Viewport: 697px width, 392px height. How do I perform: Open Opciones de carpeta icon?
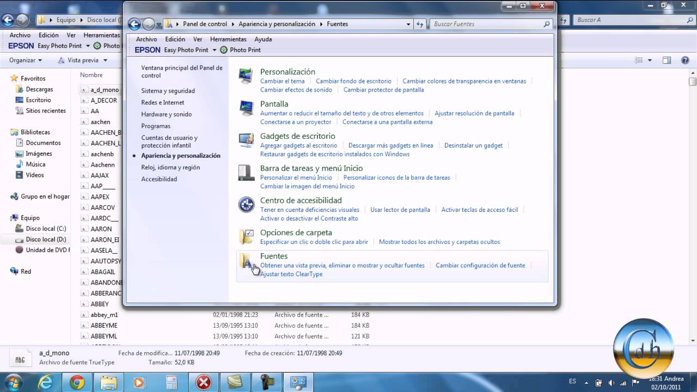(x=246, y=236)
